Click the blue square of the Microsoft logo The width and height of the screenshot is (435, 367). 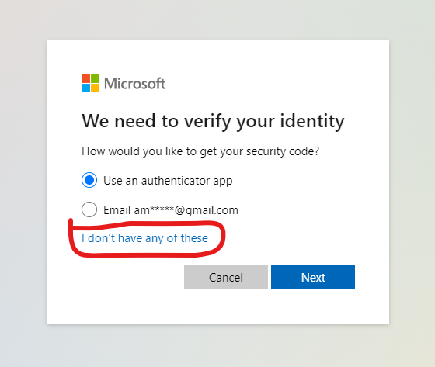pyautogui.click(x=85, y=88)
